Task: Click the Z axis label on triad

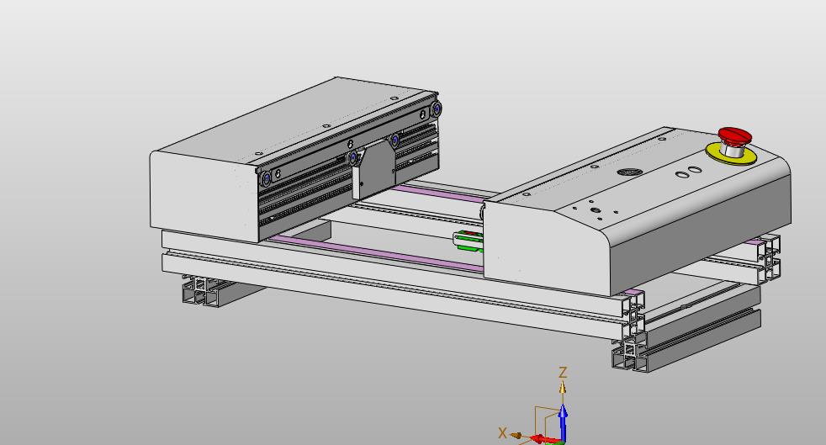Action: tap(563, 373)
